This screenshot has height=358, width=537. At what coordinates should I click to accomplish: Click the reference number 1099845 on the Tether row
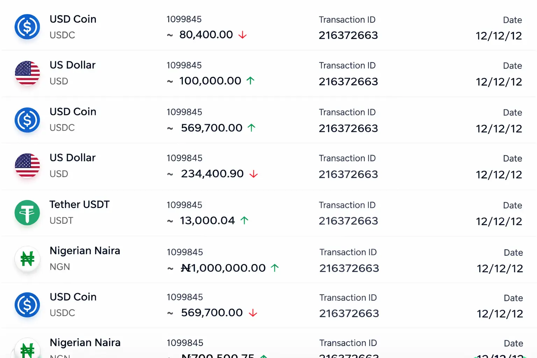point(185,205)
